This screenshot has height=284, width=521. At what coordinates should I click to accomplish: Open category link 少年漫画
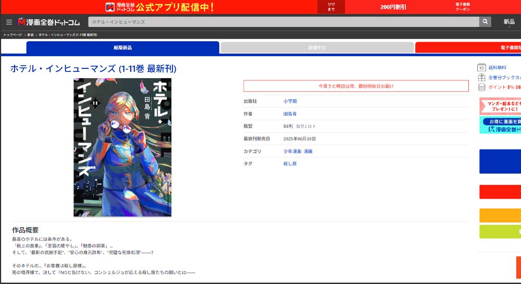tap(292, 151)
